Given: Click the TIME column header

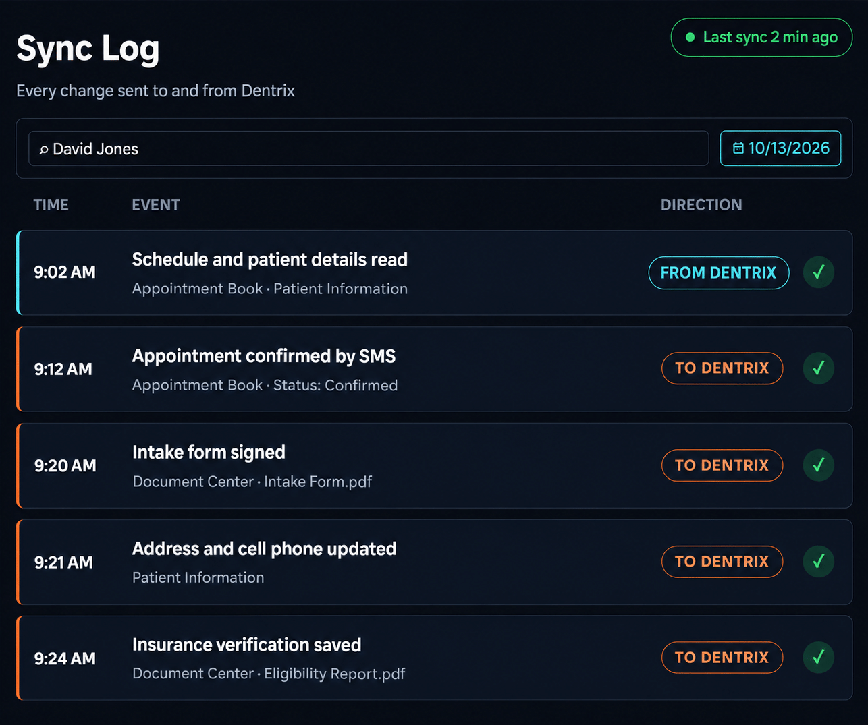Looking at the screenshot, I should (x=51, y=205).
